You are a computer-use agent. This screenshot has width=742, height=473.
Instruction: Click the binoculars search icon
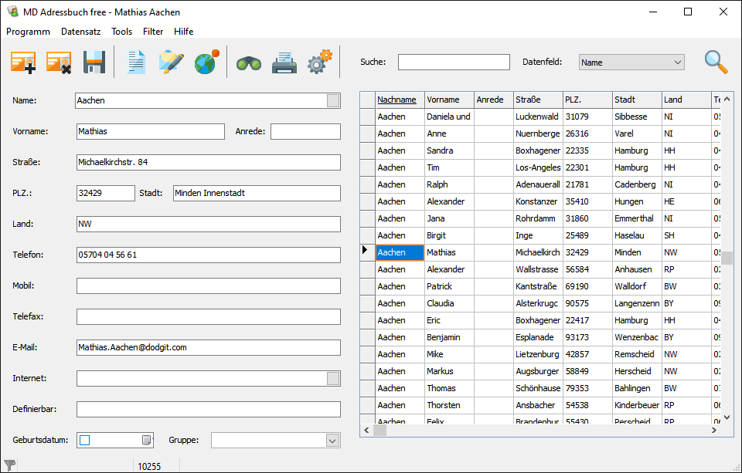249,63
